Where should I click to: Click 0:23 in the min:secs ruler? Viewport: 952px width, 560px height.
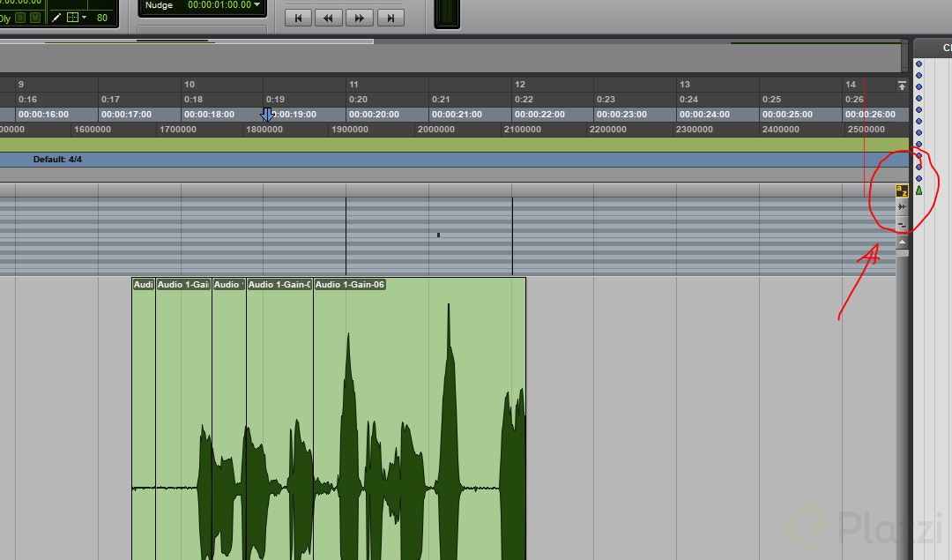point(606,99)
